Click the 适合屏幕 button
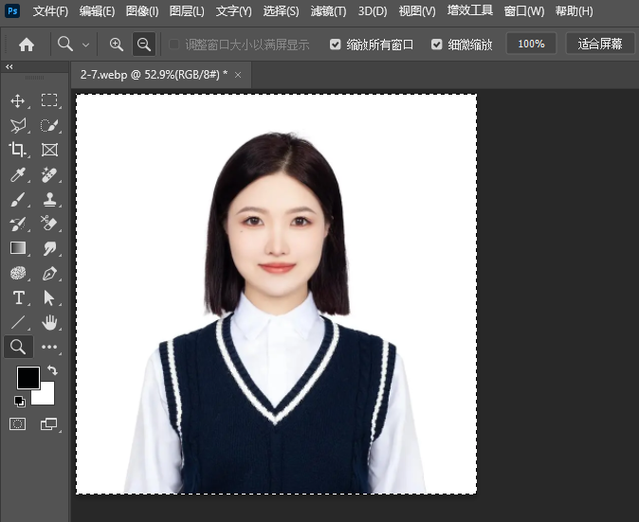Viewport: 639px width, 522px height. (x=600, y=44)
